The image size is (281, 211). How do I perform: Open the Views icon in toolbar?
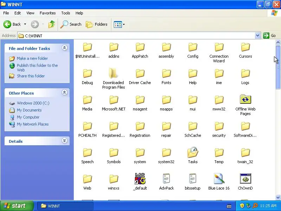coord(118,24)
